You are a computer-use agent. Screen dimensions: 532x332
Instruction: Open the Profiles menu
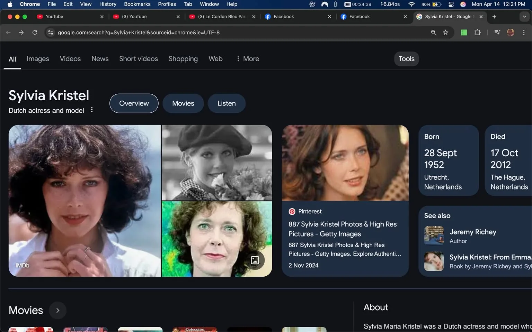(167, 4)
